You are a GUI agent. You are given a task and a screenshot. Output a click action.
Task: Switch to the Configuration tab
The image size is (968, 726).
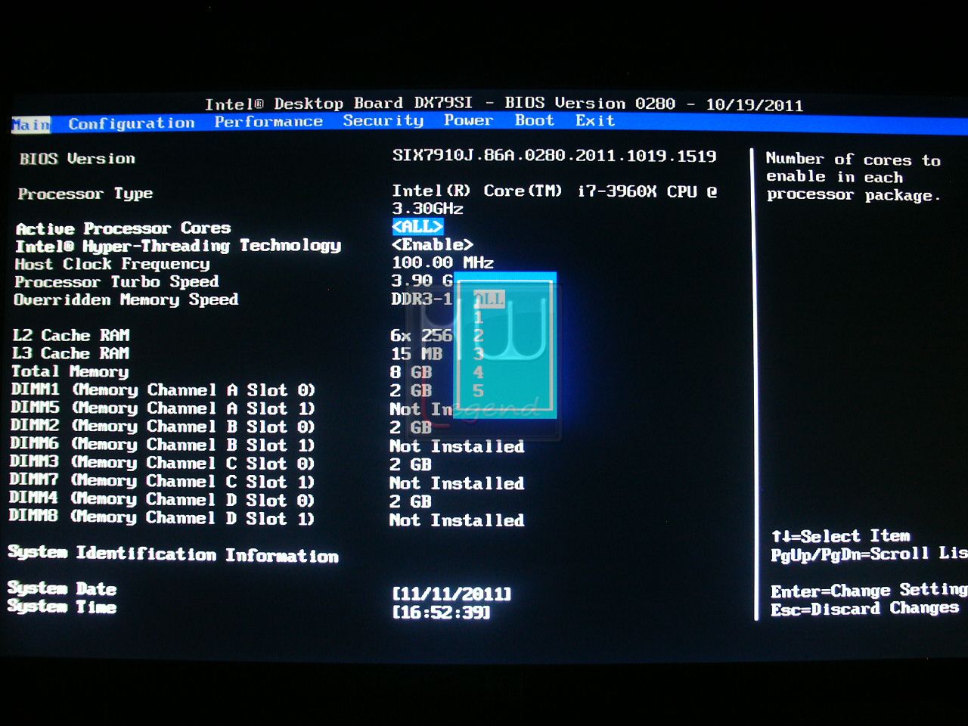click(132, 123)
